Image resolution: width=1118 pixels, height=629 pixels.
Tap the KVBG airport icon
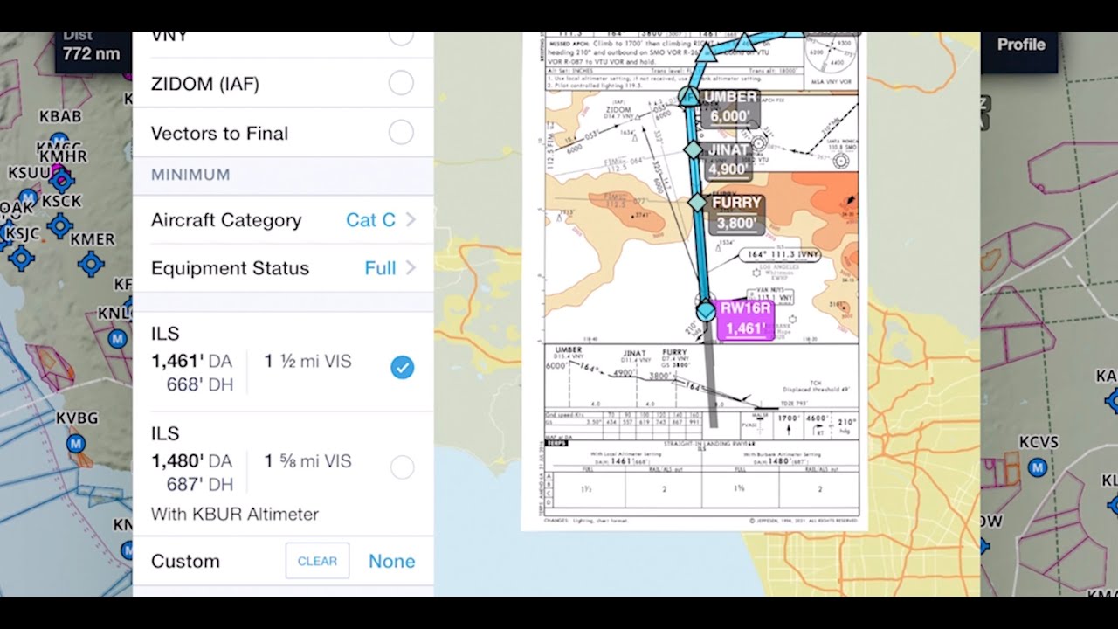click(77, 442)
